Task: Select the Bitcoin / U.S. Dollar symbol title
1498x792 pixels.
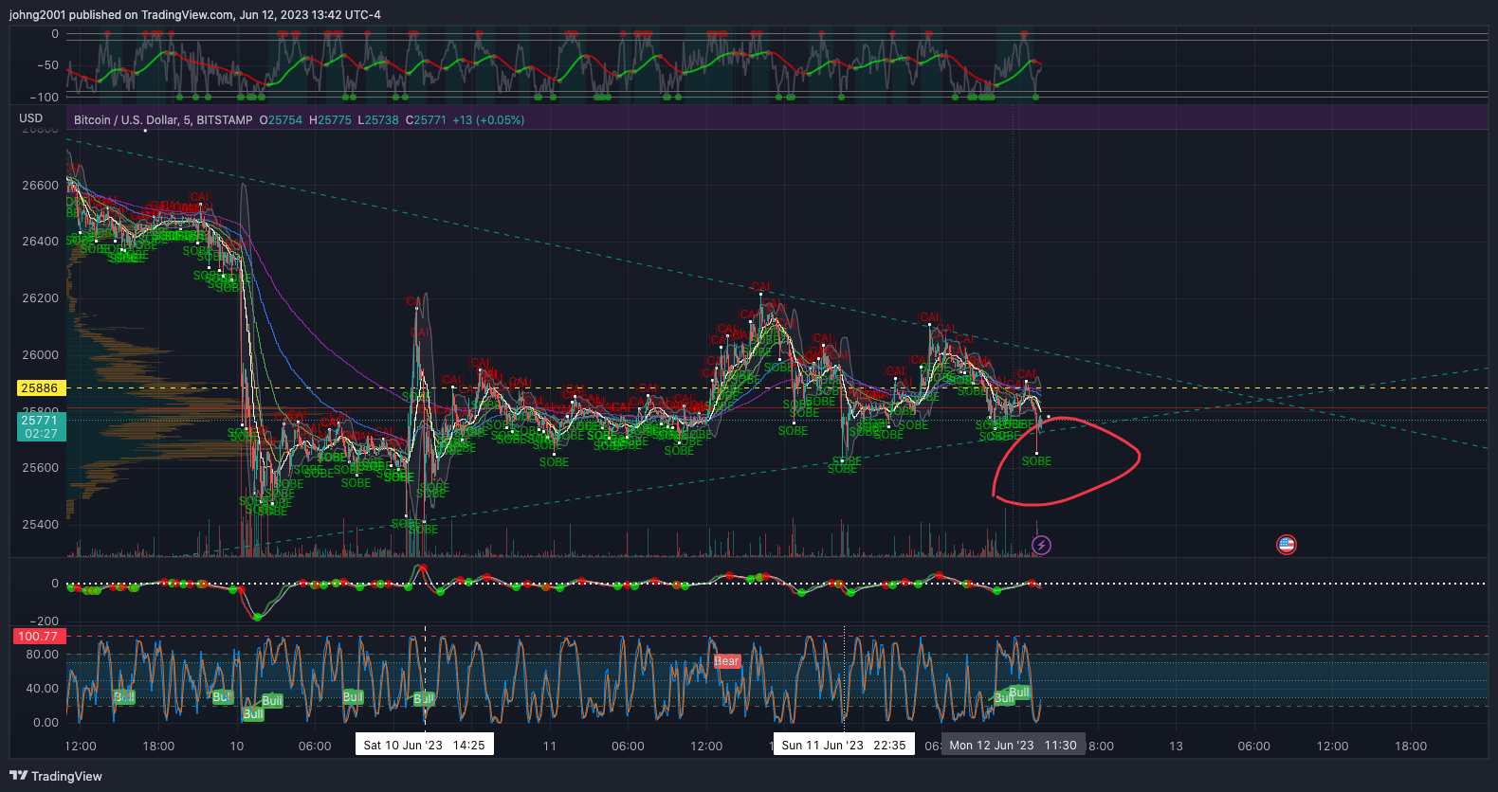Action: pos(163,120)
